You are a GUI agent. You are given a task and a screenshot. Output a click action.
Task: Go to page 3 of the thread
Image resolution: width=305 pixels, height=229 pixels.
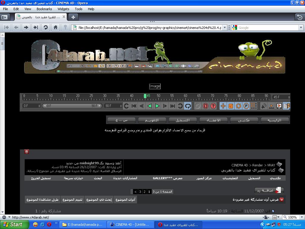click(140, 192)
